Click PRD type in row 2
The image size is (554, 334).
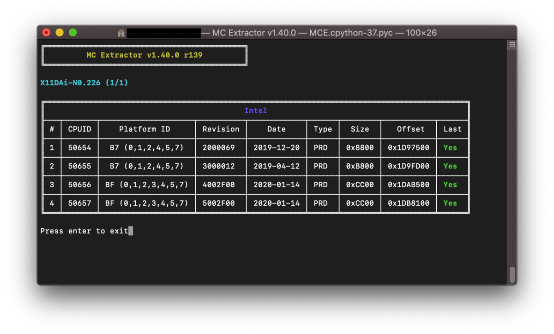click(320, 166)
